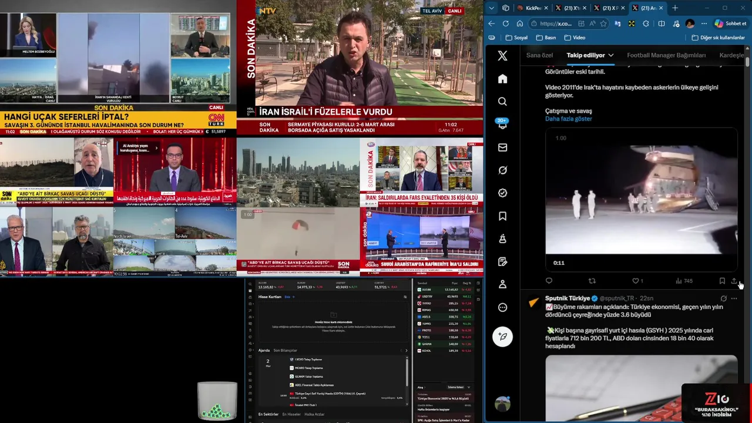The height and width of the screenshot is (423, 752).
Task: Select XU100 row in watchlist
Action: tap(445, 290)
